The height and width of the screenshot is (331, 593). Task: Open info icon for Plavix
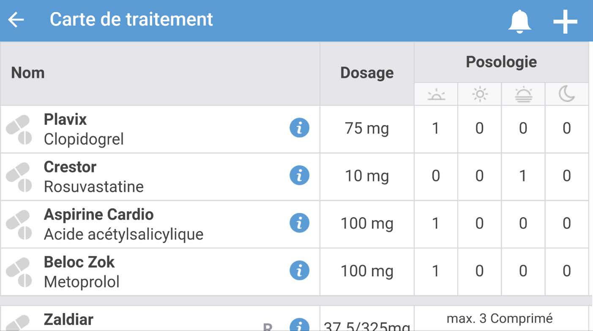click(299, 128)
